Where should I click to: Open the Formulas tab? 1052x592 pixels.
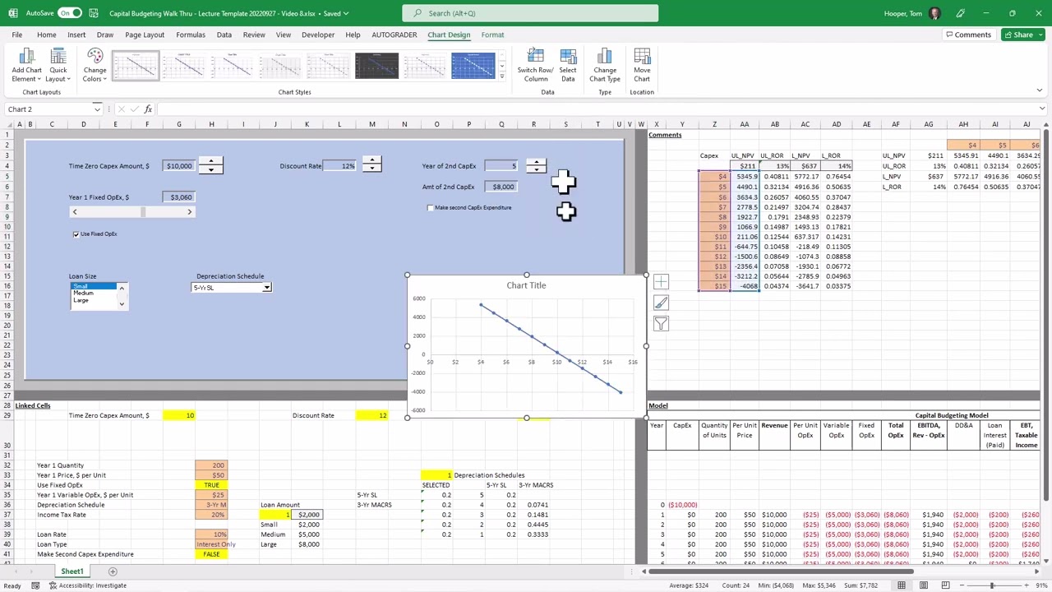[191, 35]
